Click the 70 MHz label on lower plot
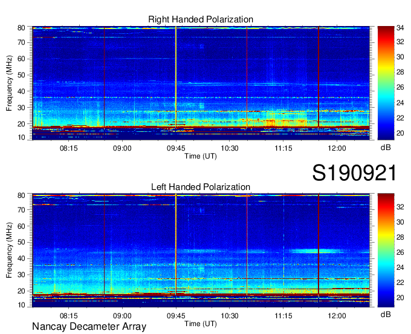 [x=21, y=210]
